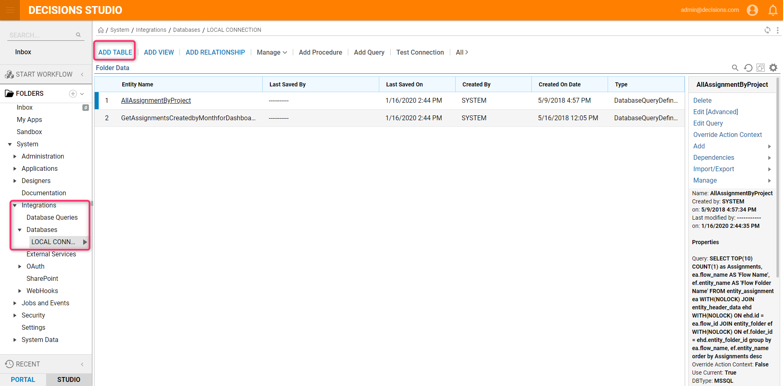The image size is (783, 386).
Task: Click Add Procedure action
Action: tap(321, 53)
